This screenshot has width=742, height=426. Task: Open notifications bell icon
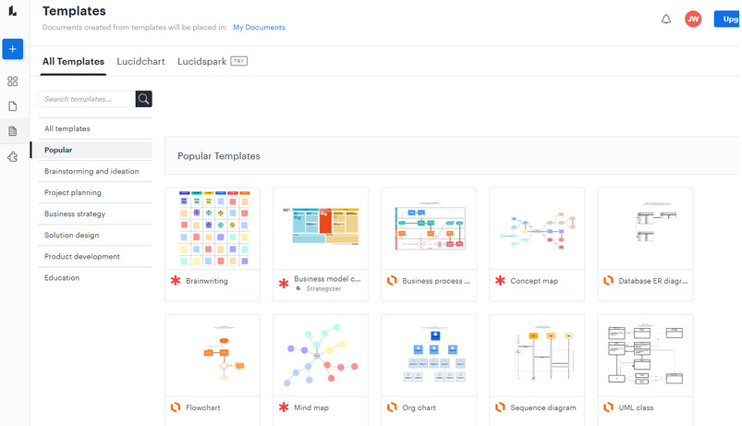[x=666, y=18]
